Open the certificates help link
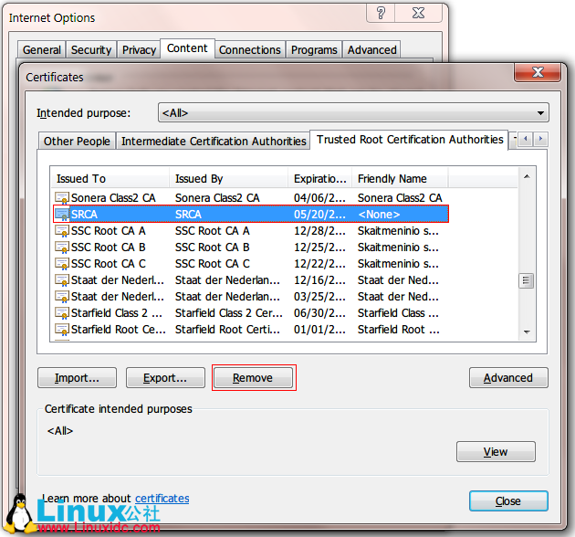Image resolution: width=575 pixels, height=537 pixels. (x=162, y=499)
